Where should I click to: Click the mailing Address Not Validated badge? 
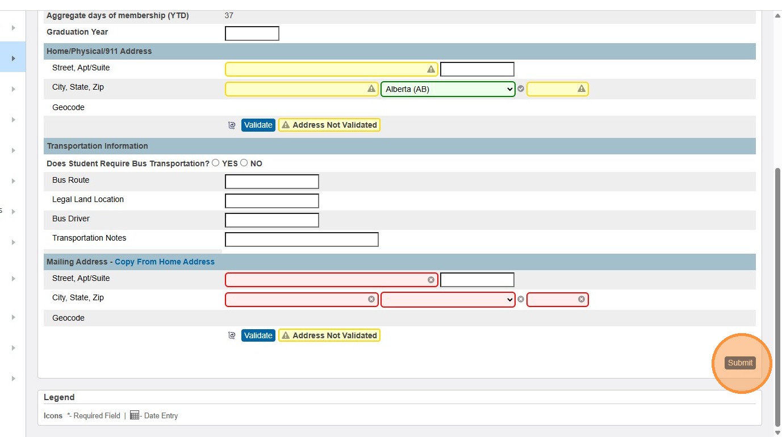[x=329, y=335]
